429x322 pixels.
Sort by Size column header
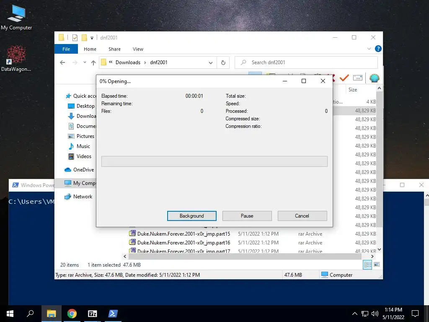coord(353,90)
